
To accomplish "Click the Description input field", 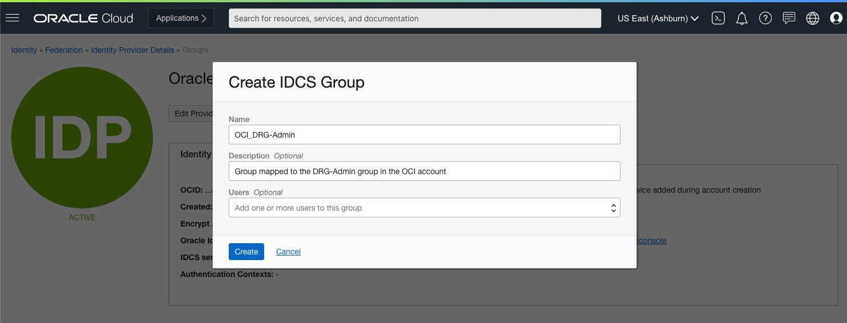I will [424, 171].
